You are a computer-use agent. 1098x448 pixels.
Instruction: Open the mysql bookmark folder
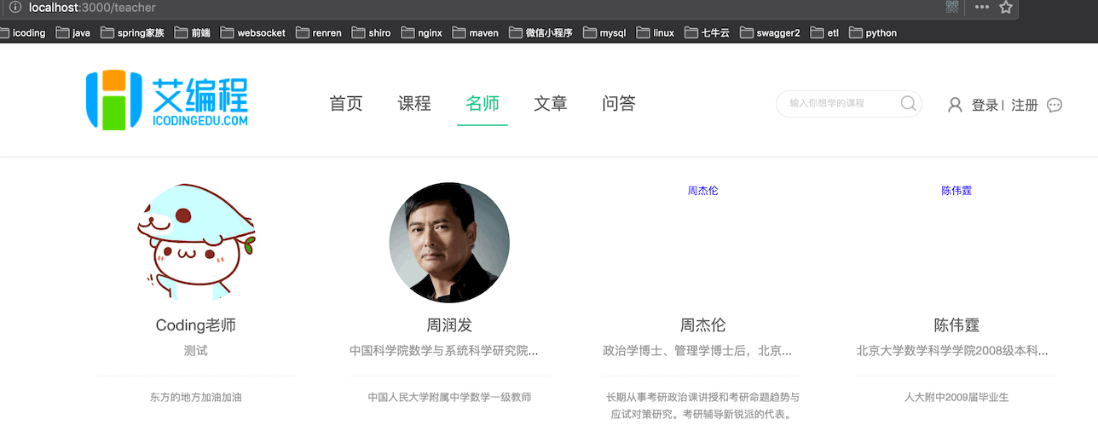(604, 33)
